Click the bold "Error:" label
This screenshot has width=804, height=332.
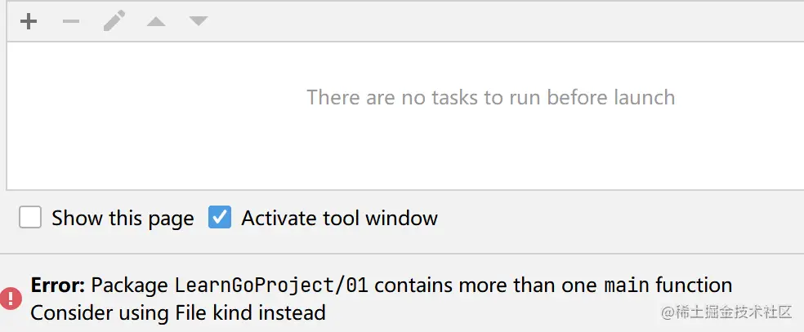(58, 286)
